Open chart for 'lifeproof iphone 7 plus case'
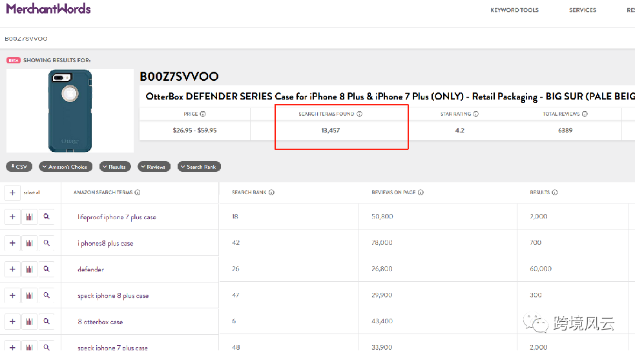Viewport: 635px width, 351px height. [x=30, y=217]
